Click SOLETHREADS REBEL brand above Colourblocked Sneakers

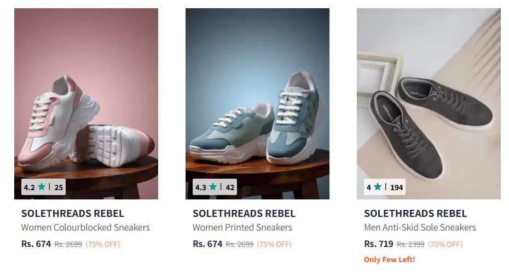(x=73, y=214)
